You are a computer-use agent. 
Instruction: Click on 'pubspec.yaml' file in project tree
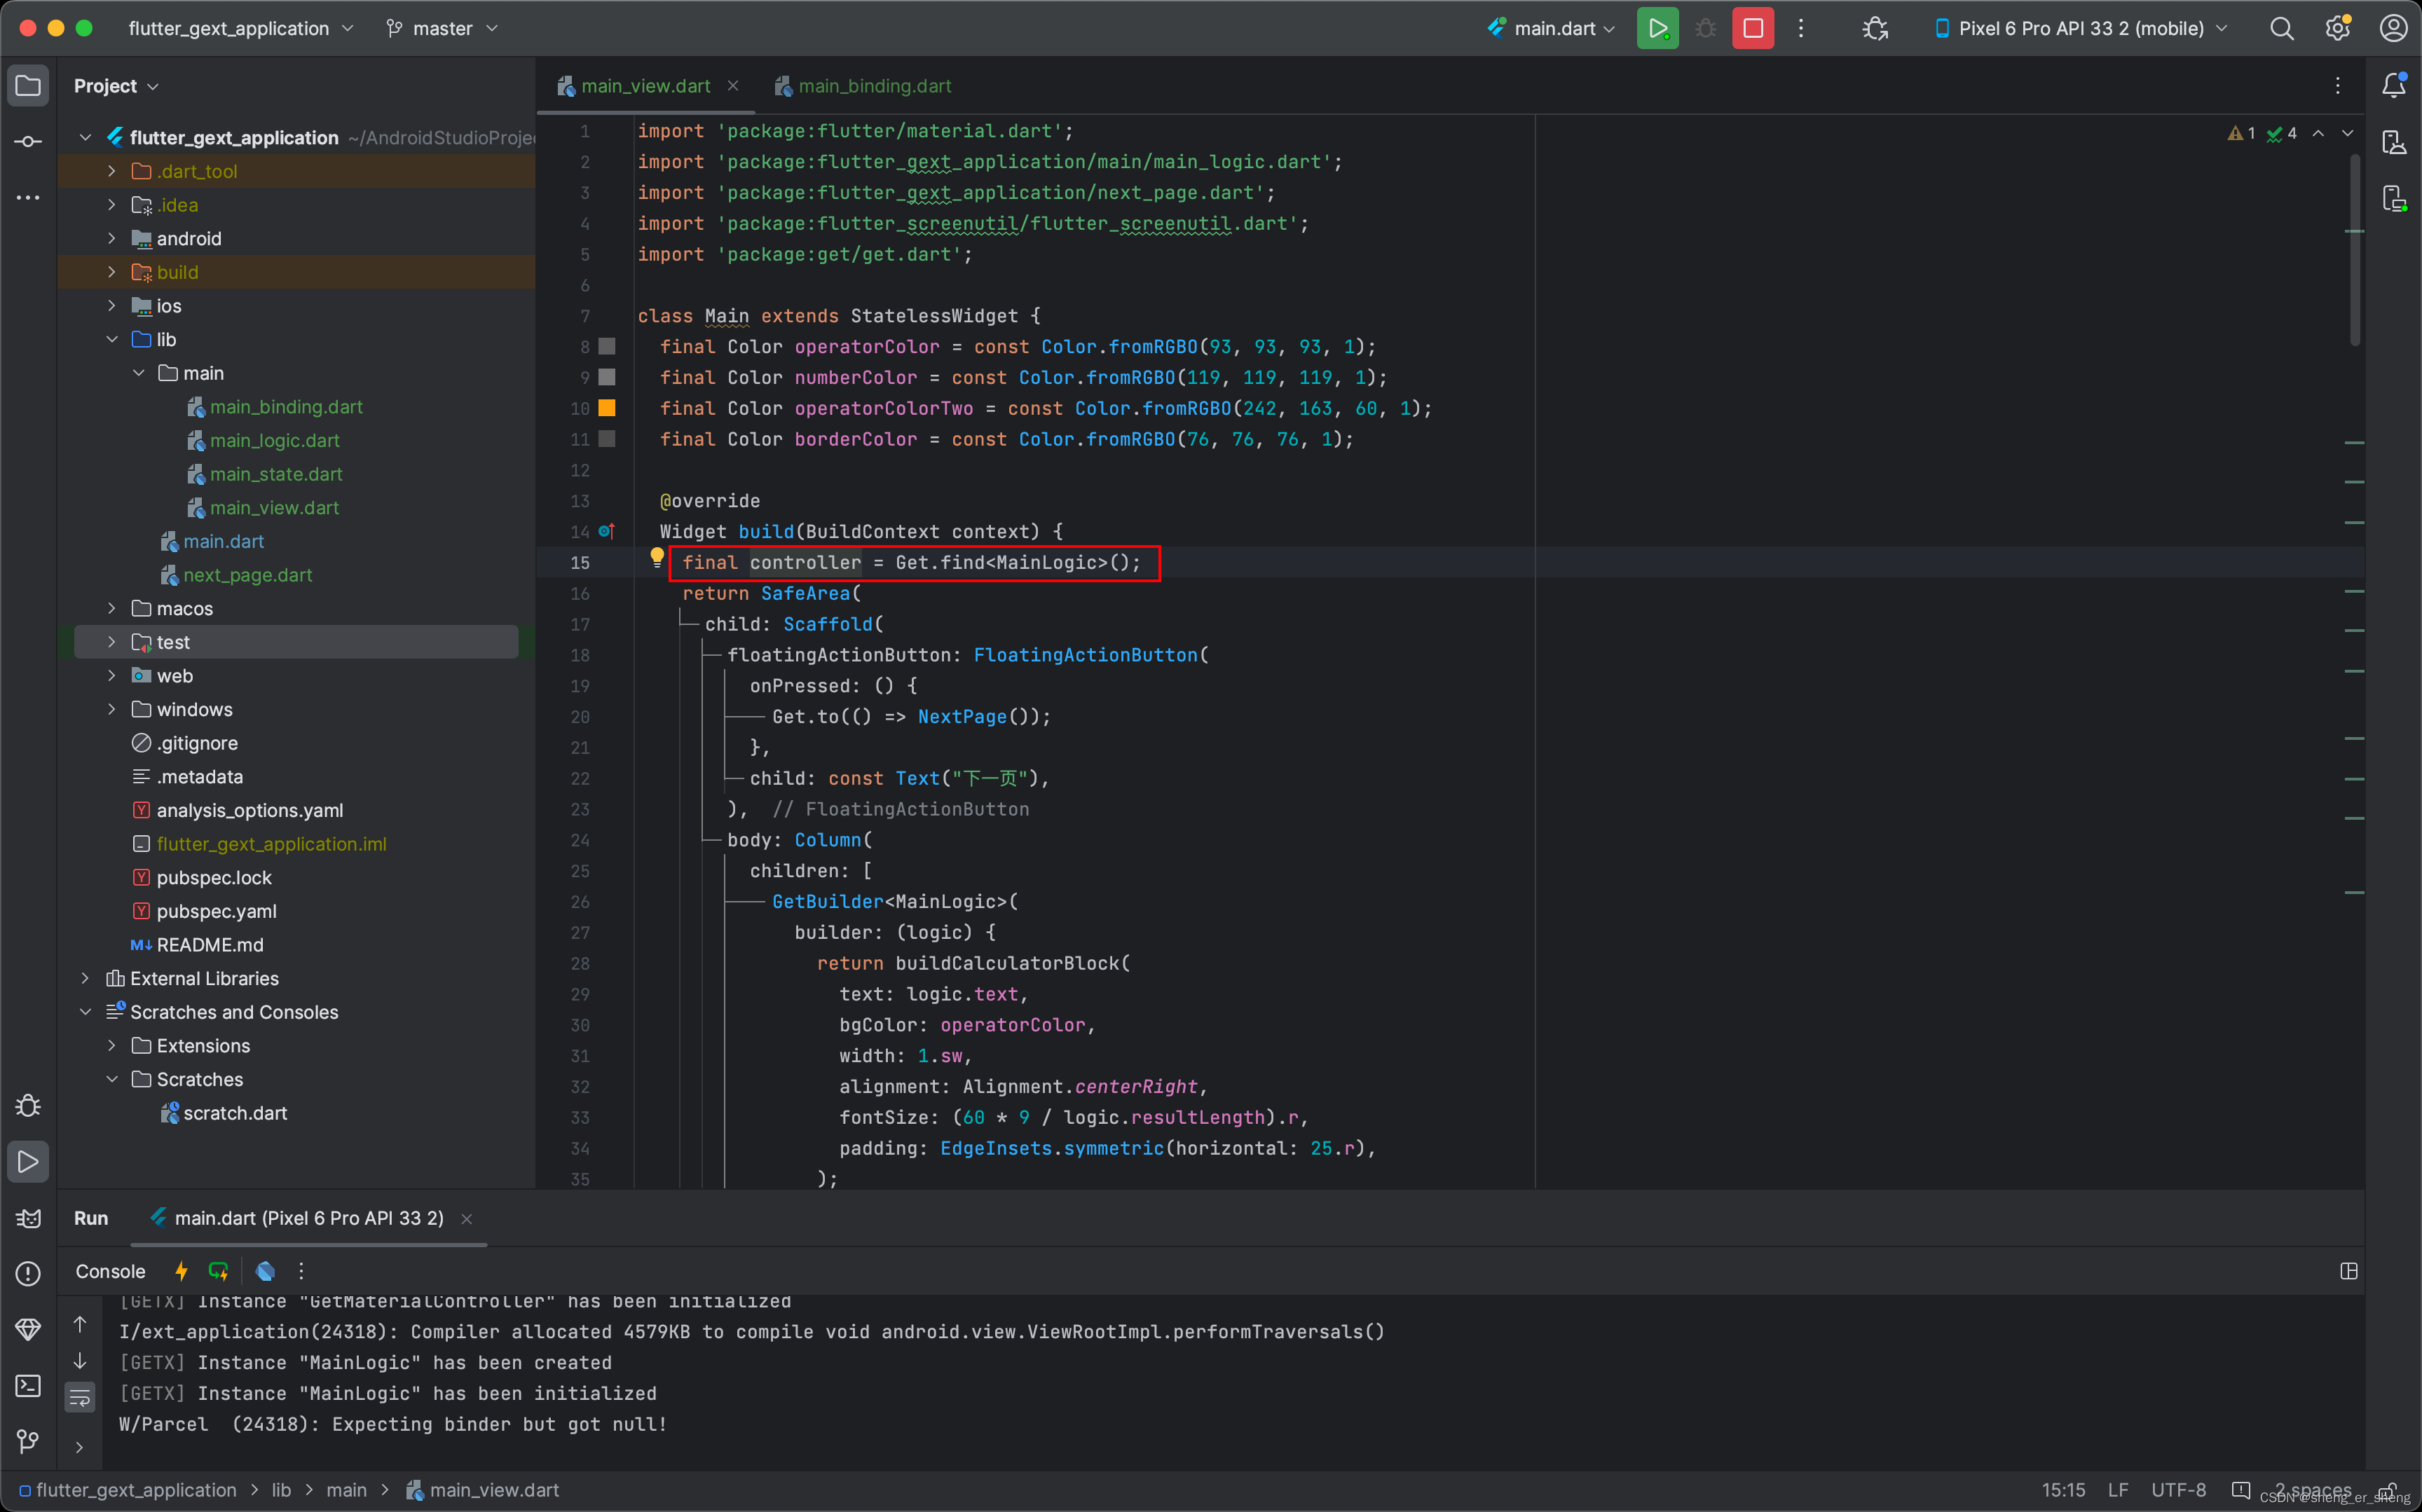tap(212, 909)
